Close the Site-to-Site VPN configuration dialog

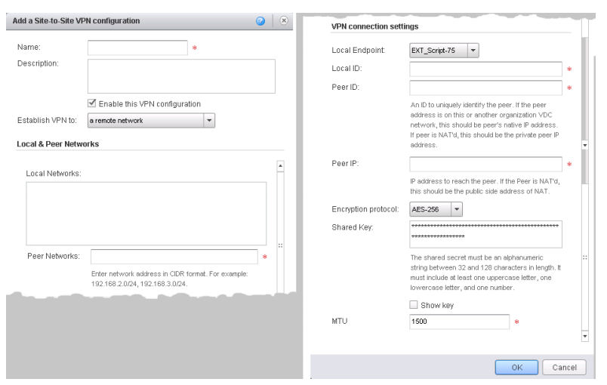pos(284,20)
